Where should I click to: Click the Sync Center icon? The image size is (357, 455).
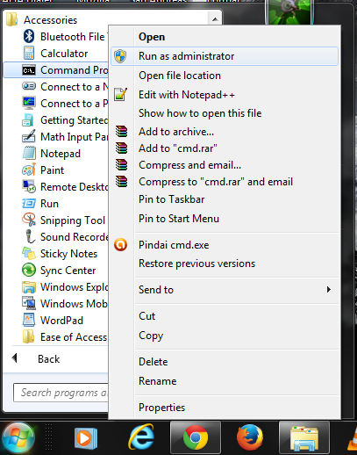(x=29, y=270)
